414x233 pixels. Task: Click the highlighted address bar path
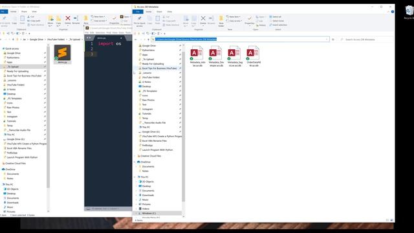tap(186, 39)
